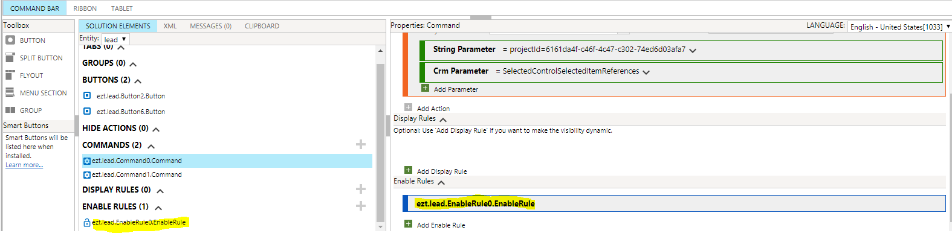Viewport: 952px width, 233px height.
Task: Collapse the Buttons (2) section
Action: [138, 81]
